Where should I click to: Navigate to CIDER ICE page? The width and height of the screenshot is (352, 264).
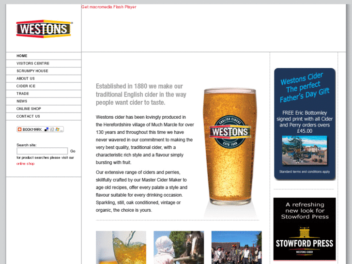[x=26, y=86]
